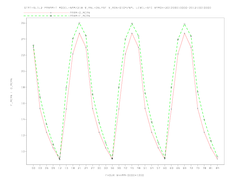237x183 pixels.
Task: Click y-axis tick label 26
Action: [x=23, y=23]
